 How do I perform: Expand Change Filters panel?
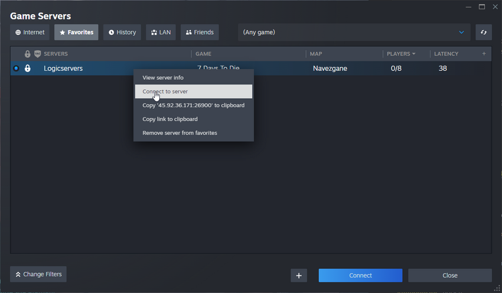click(x=38, y=274)
